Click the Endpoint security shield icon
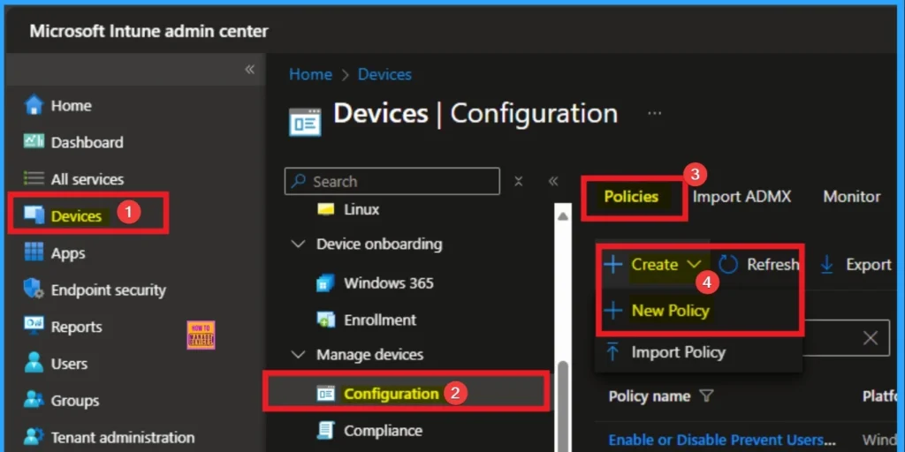The height and width of the screenshot is (452, 905). tap(34, 290)
